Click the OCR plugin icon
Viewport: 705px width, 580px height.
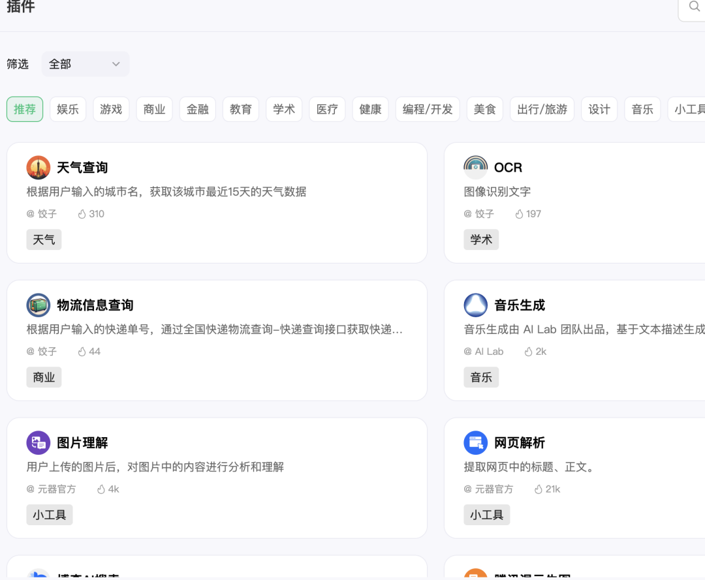pyautogui.click(x=476, y=168)
